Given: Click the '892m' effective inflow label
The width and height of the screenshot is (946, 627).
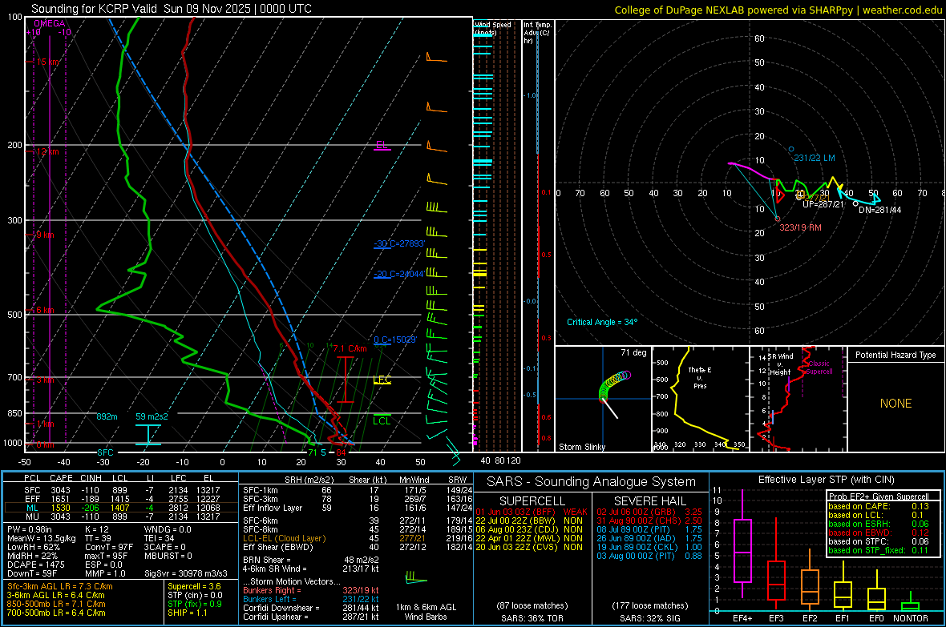Looking at the screenshot, I should (107, 416).
